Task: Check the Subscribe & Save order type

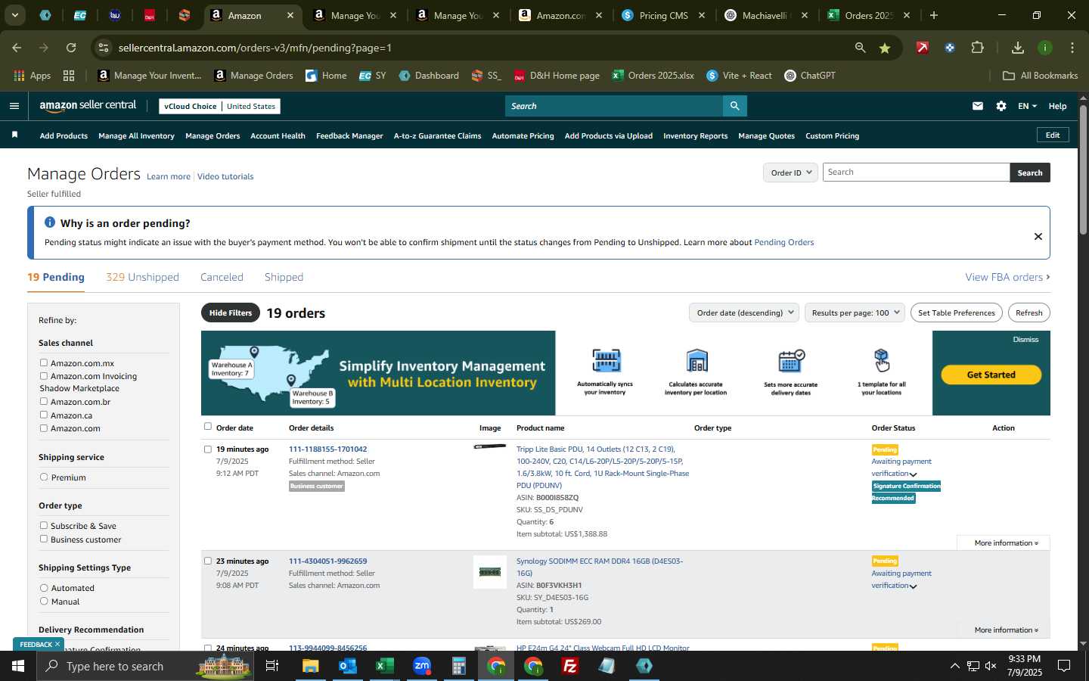Action: click(43, 525)
